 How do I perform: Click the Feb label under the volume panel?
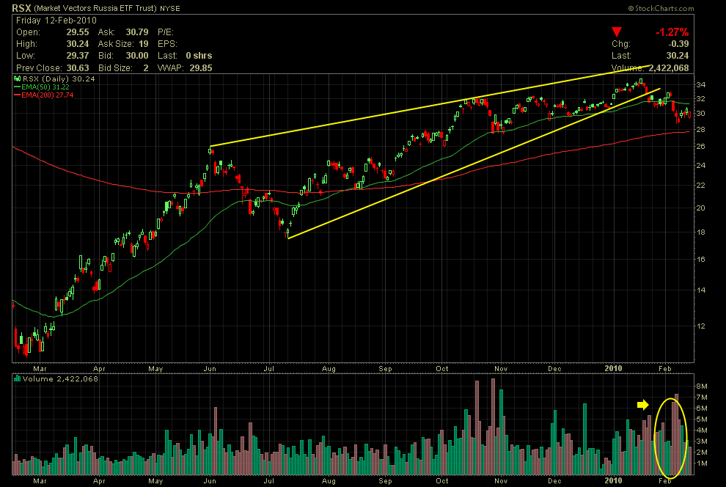[x=665, y=480]
